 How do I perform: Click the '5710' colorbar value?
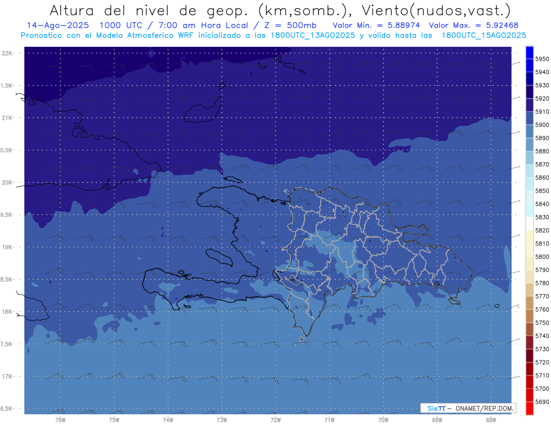pos(542,375)
